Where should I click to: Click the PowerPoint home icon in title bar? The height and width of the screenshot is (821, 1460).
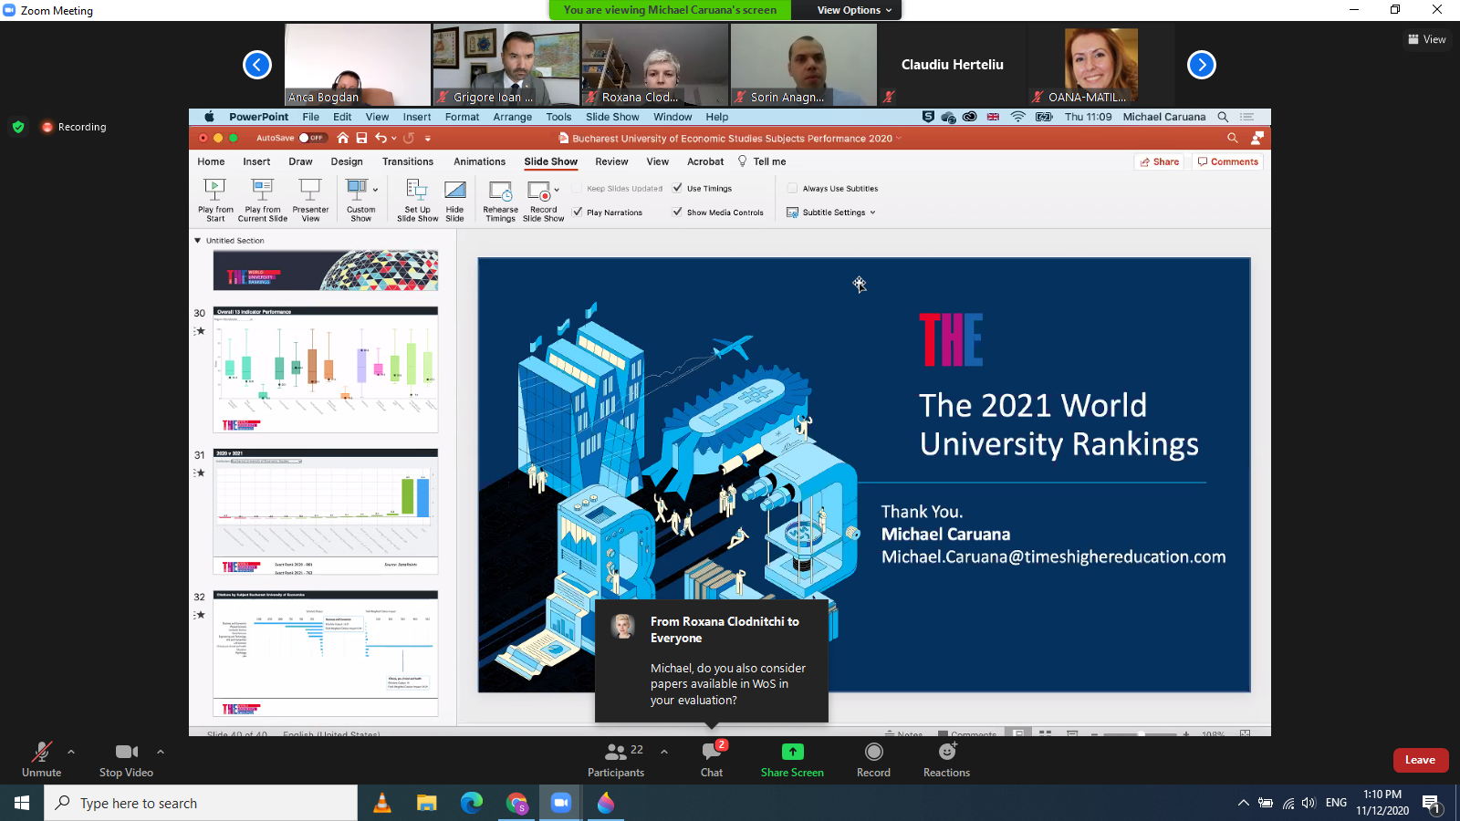click(x=343, y=138)
